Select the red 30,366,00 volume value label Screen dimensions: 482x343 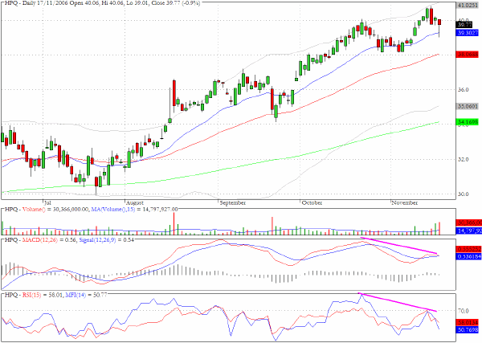(x=469, y=223)
